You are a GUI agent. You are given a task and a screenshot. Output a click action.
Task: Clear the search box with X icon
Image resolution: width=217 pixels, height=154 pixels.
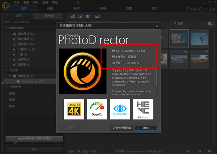point(202,24)
